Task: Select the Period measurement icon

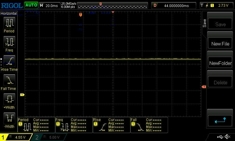Action: pos(9,23)
